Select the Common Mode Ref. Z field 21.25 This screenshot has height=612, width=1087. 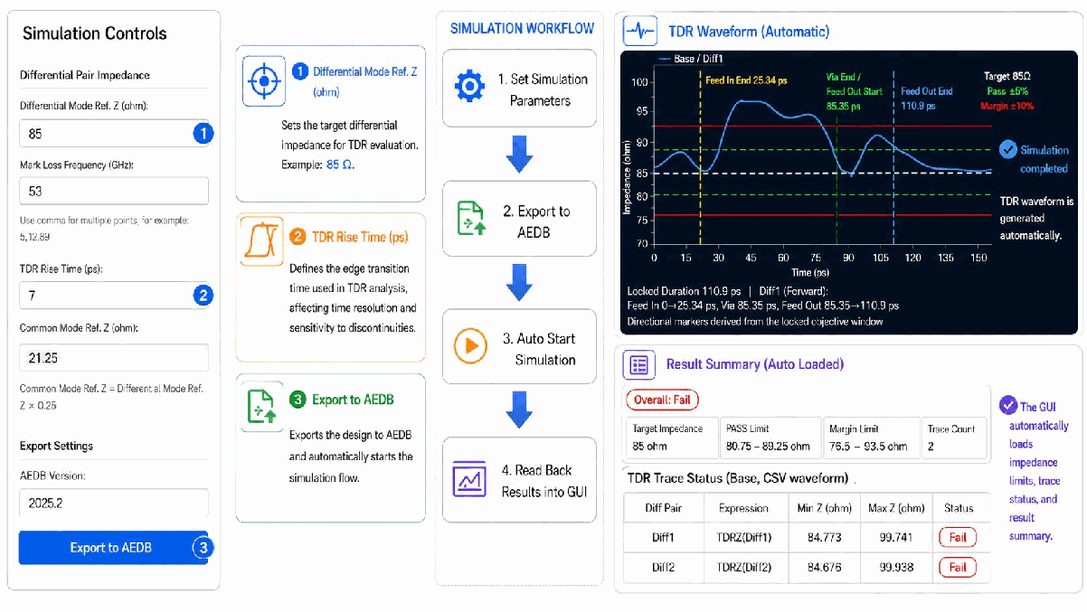click(114, 358)
